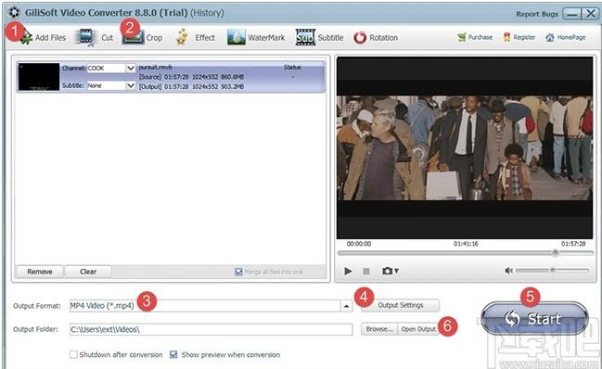Open Output Settings
Screen dimensions: 602x369
pos(400,305)
